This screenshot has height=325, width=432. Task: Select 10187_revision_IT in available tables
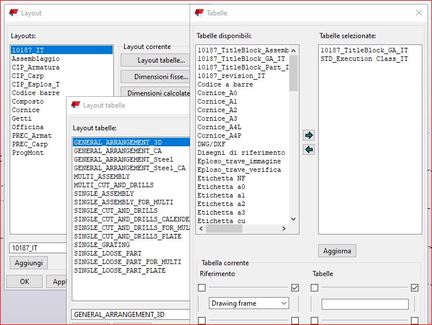click(x=231, y=76)
